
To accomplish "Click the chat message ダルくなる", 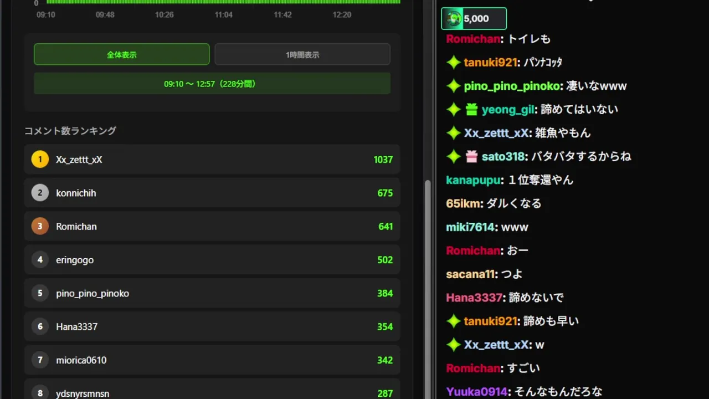I will click(514, 203).
